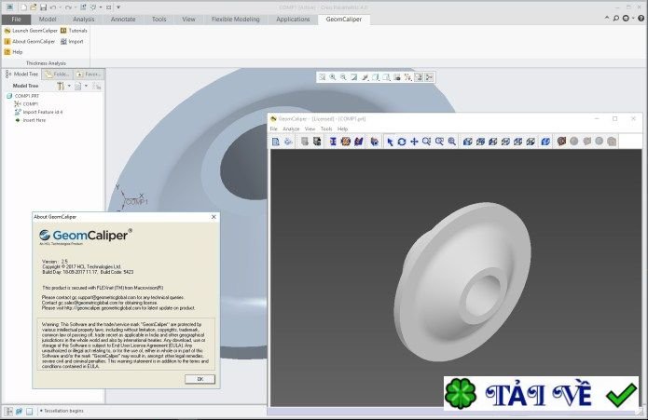Activate the rotate view tool in GeomCaliper
Viewport: 648px width, 420px height.
(x=402, y=142)
